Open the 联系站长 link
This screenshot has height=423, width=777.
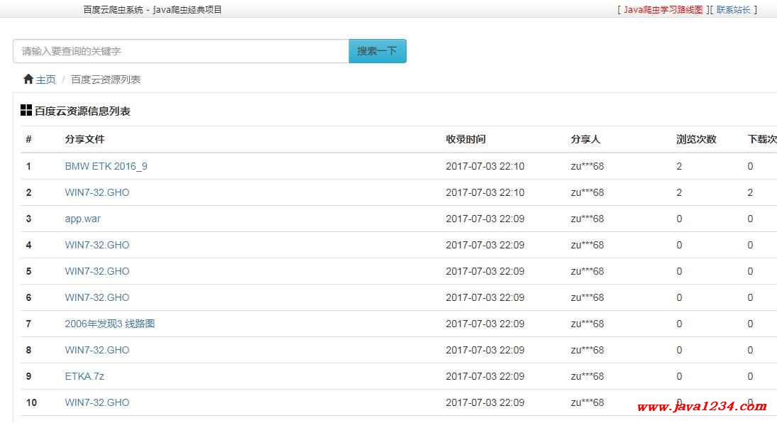click(x=734, y=9)
